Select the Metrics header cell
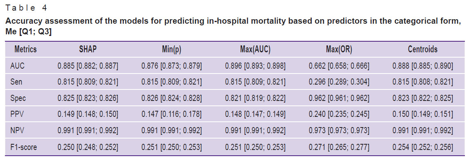 [x=26, y=49]
